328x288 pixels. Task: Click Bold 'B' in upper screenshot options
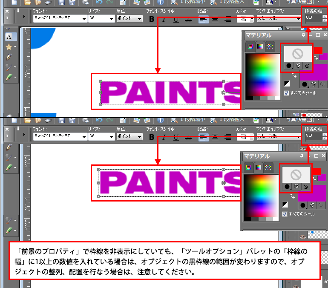click(x=152, y=19)
